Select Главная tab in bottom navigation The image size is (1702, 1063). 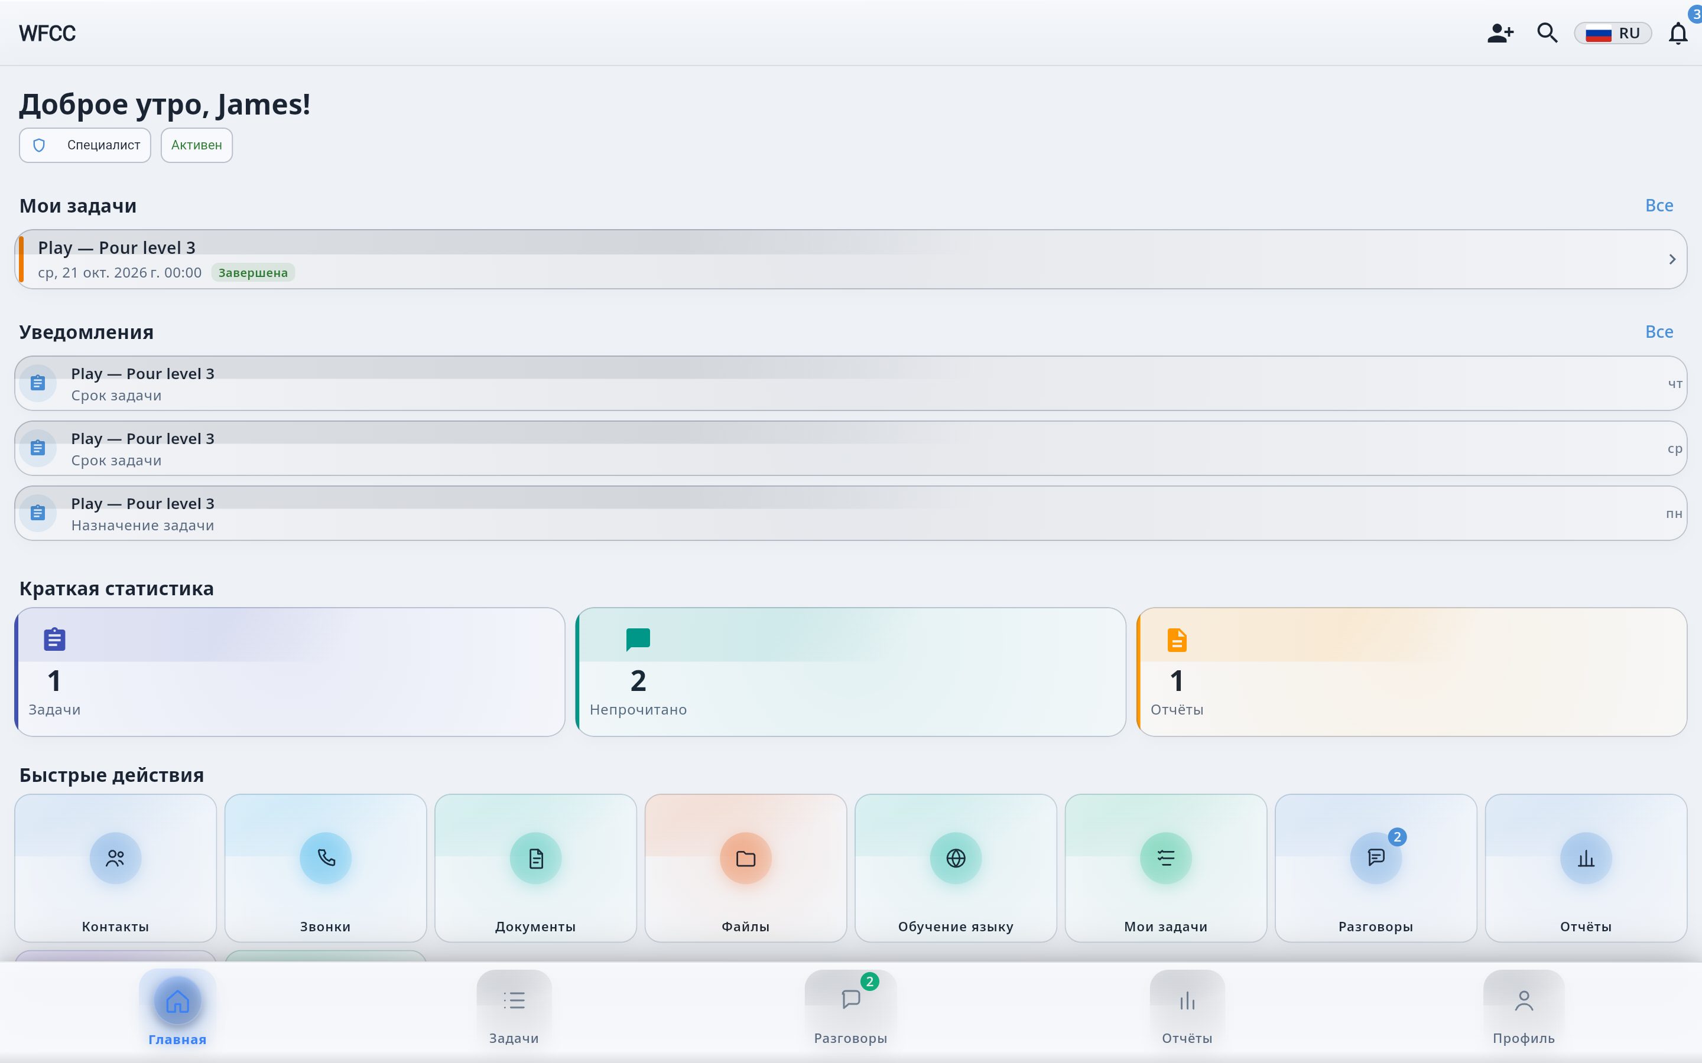click(177, 1010)
